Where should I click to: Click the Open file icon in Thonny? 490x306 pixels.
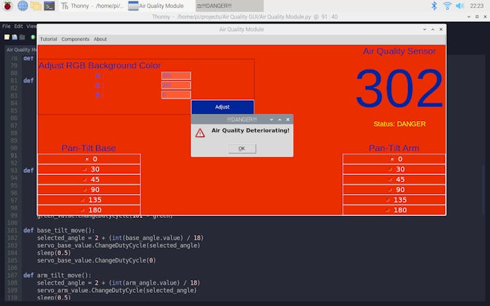click(x=15, y=37)
